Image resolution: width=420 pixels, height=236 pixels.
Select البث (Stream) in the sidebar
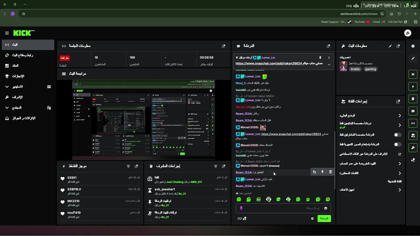click(x=28, y=45)
